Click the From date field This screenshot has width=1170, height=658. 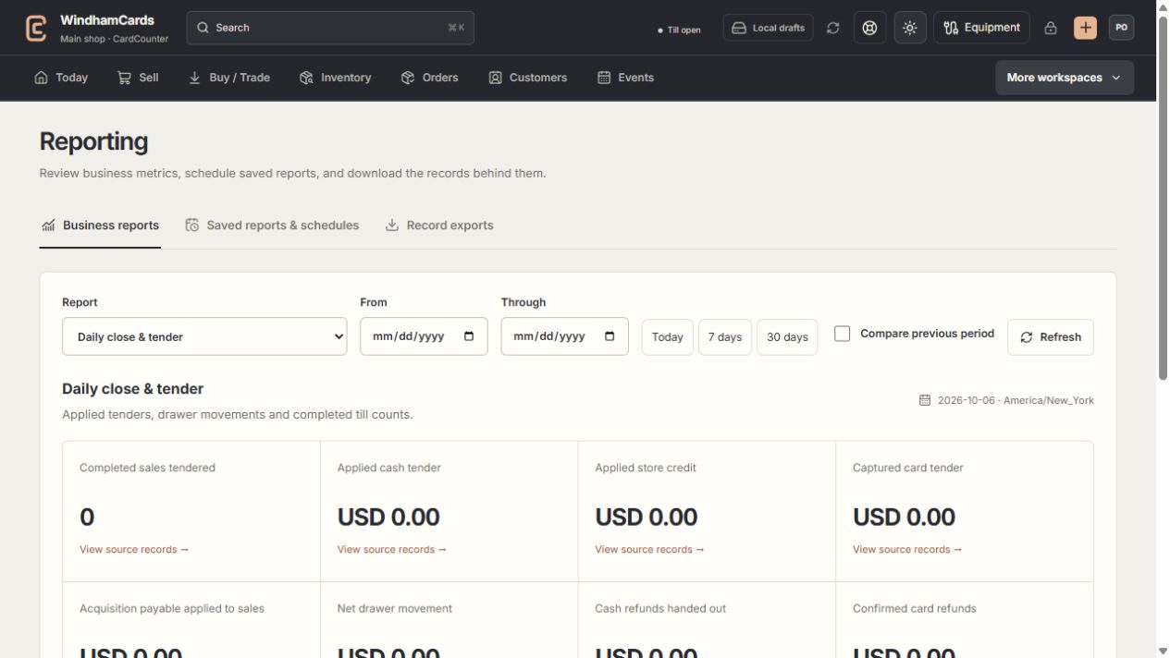click(x=424, y=336)
